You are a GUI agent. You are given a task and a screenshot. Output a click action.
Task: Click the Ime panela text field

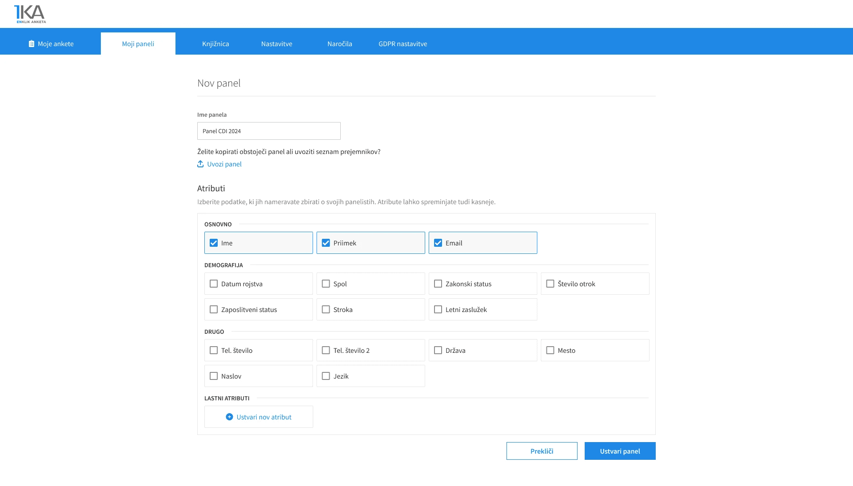coord(269,131)
